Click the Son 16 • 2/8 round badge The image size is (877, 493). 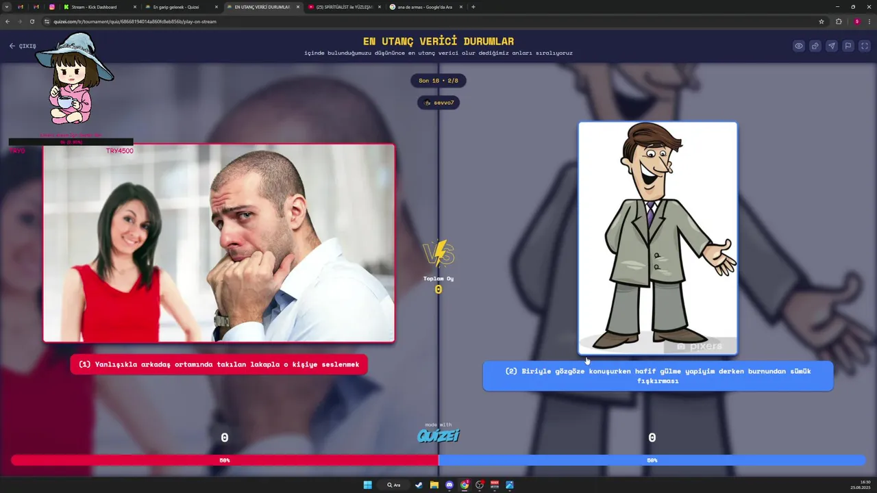tap(438, 81)
